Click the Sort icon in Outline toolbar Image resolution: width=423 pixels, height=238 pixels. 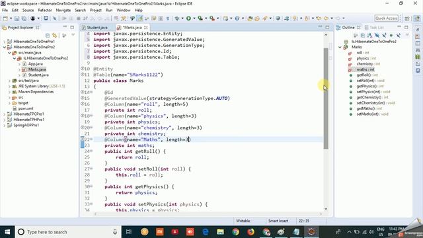(369, 35)
